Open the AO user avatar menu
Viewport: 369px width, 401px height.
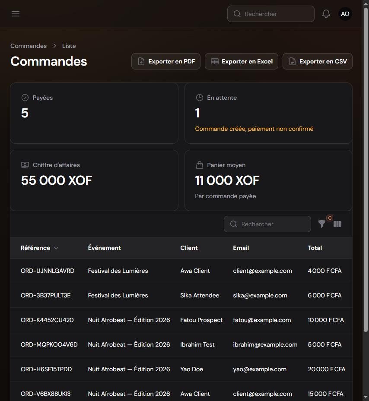pos(345,14)
